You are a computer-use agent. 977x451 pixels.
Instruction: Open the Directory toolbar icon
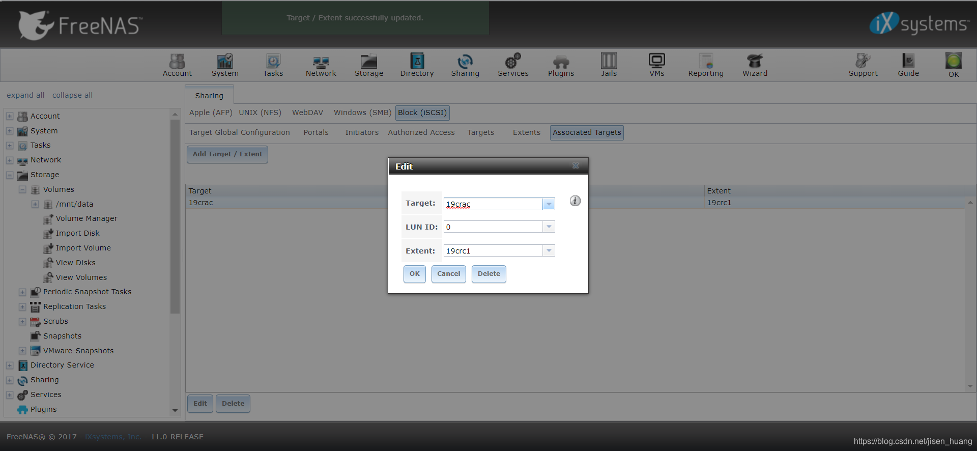point(417,65)
